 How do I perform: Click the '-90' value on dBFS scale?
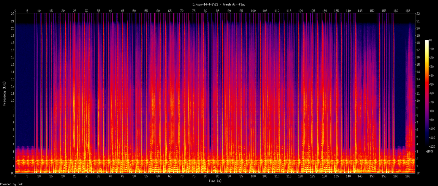point(432,120)
